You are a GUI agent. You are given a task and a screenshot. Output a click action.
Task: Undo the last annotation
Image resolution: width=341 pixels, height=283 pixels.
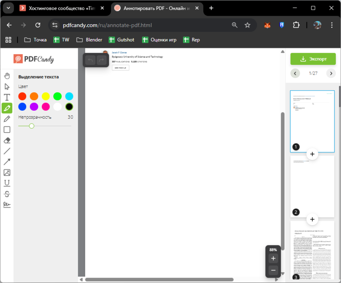90,60
